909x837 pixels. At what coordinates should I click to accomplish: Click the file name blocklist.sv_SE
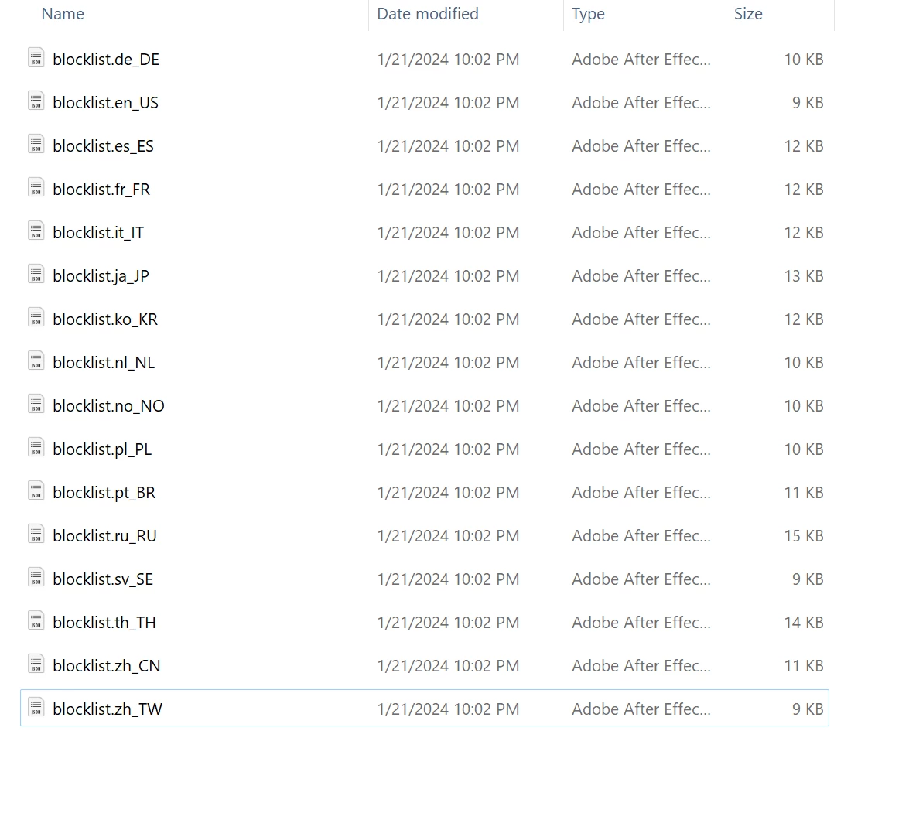click(103, 579)
